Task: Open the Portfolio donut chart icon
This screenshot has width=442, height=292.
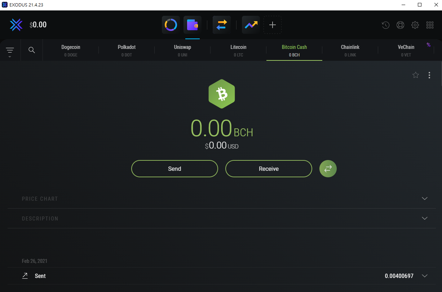Action: (x=171, y=25)
